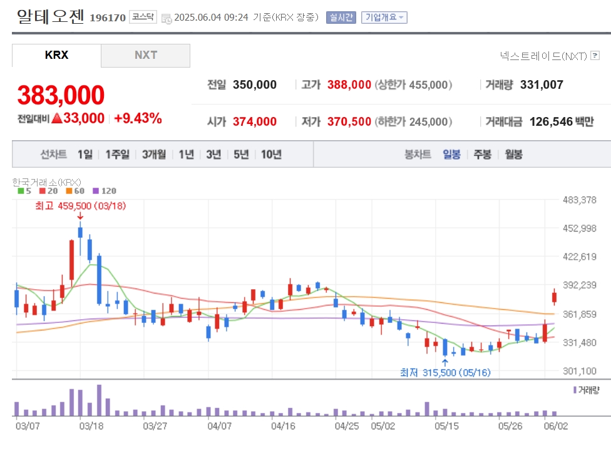Click the 전일 350,000 value
Viewport: 611px width, 450px height.
pos(255,85)
